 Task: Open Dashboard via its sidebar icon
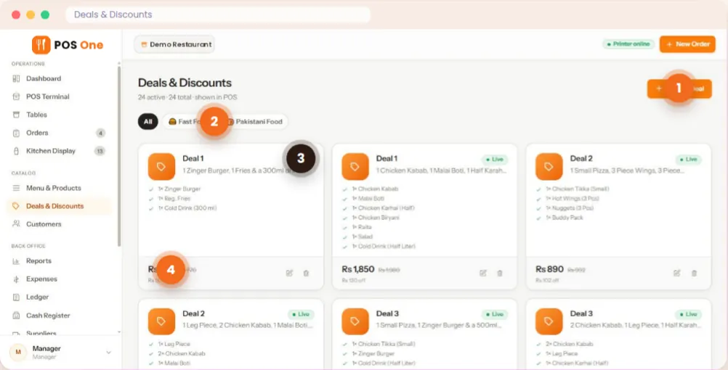(16, 79)
